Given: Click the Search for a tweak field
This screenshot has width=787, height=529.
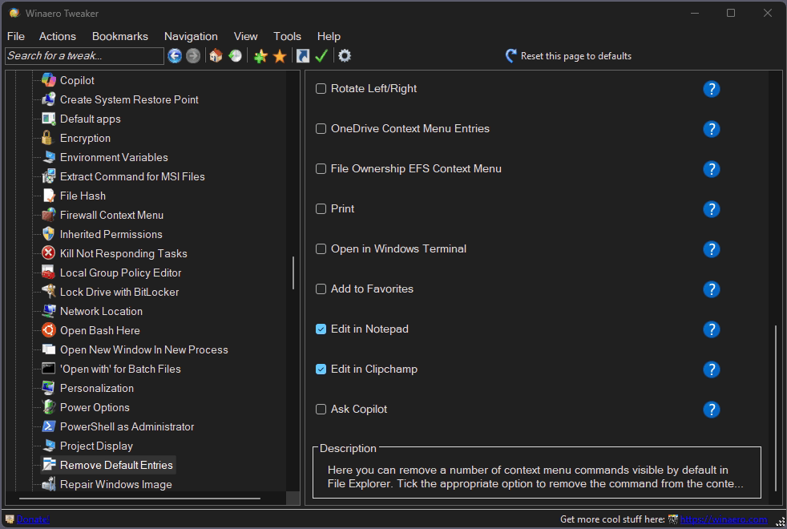Looking at the screenshot, I should coord(84,55).
